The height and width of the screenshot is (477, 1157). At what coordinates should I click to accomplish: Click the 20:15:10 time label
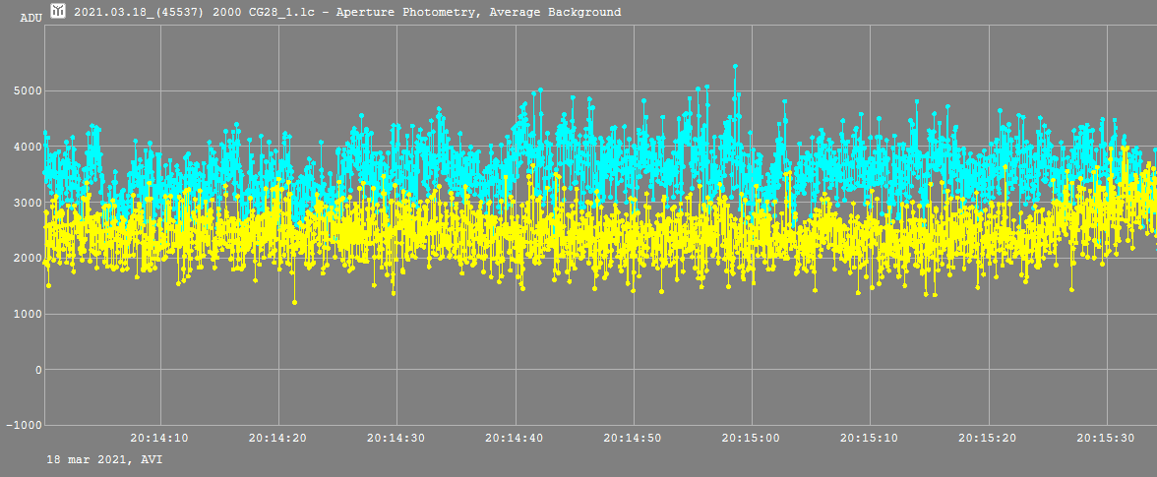870,438
